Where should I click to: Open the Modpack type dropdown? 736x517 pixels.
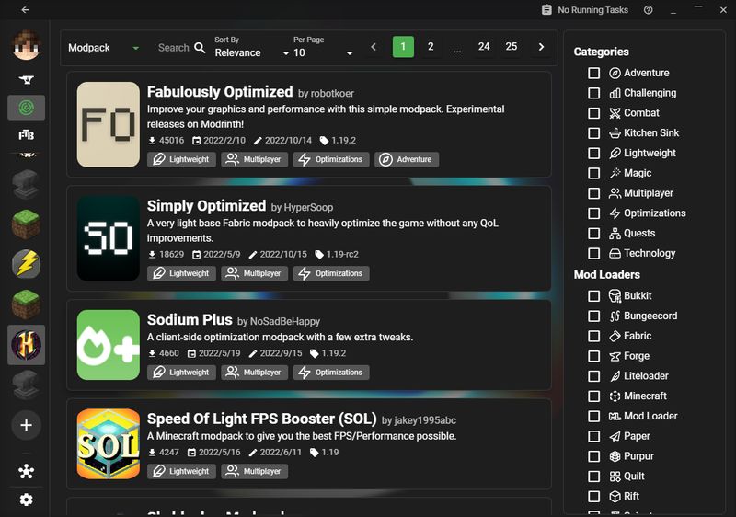coord(104,48)
